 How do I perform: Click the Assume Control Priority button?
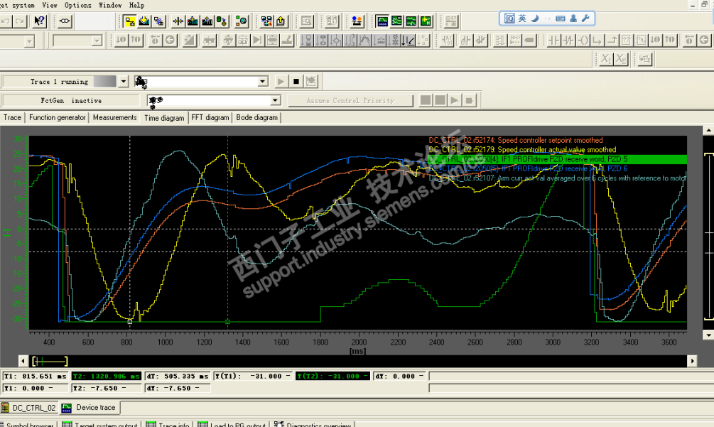click(350, 100)
